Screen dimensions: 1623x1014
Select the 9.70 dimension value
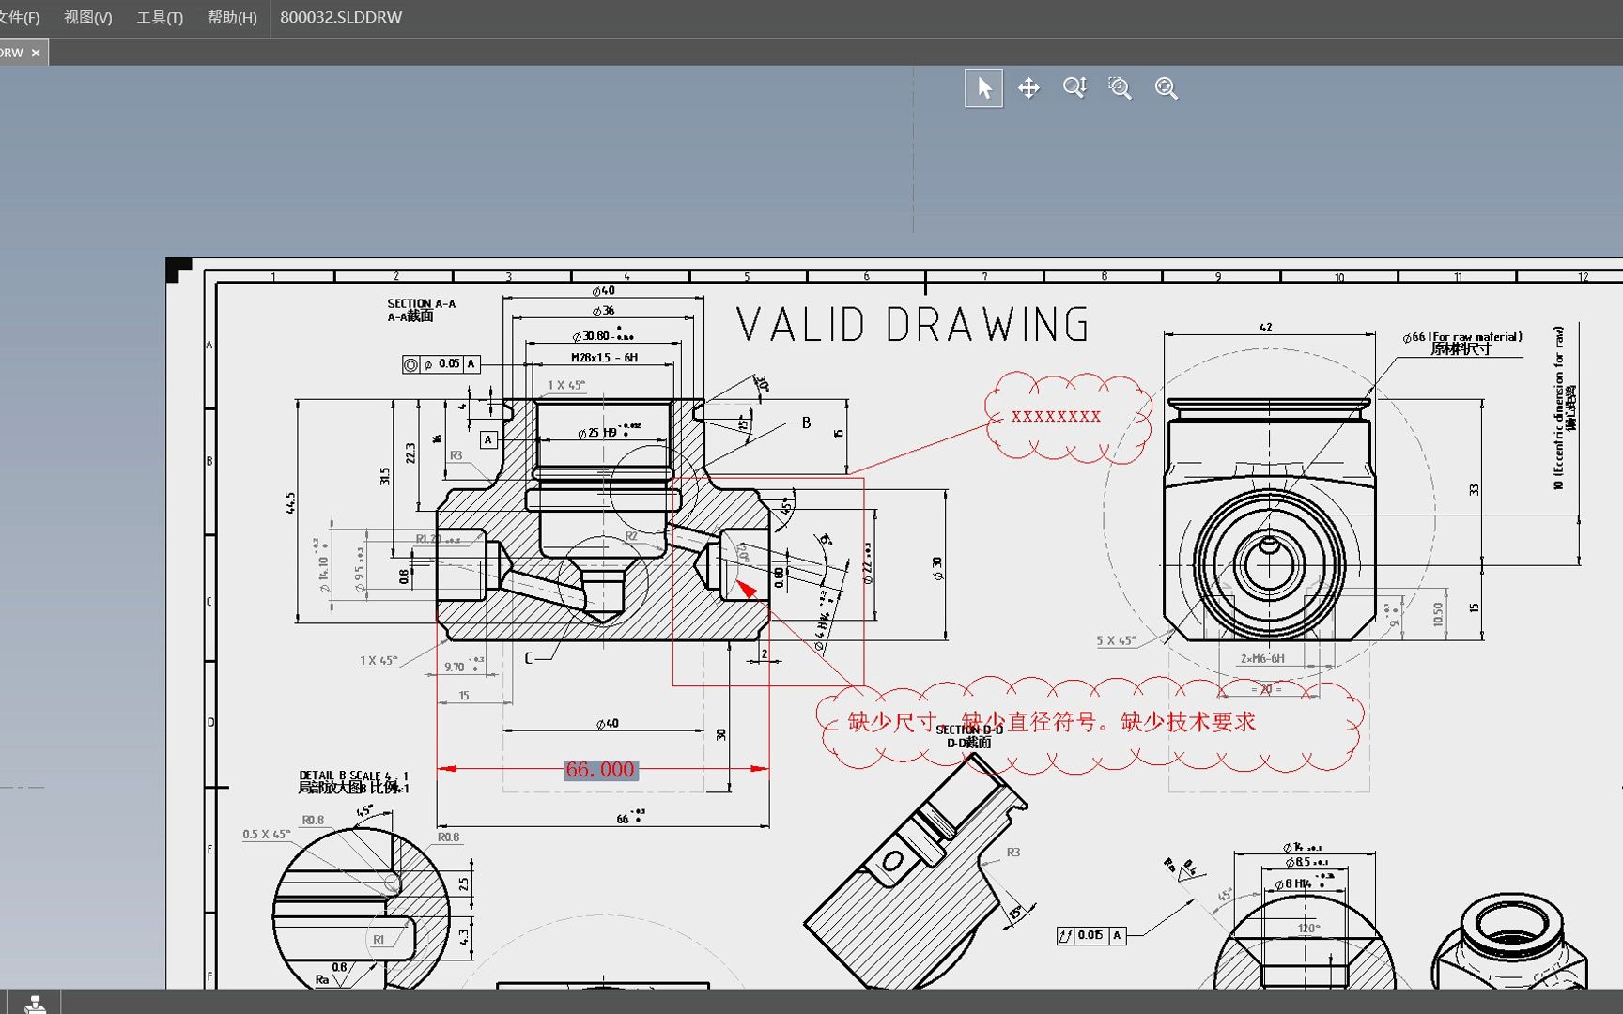455,668
